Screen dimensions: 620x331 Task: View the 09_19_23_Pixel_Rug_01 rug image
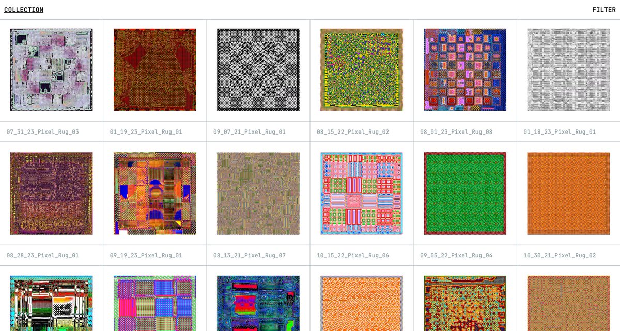pyautogui.click(x=155, y=193)
